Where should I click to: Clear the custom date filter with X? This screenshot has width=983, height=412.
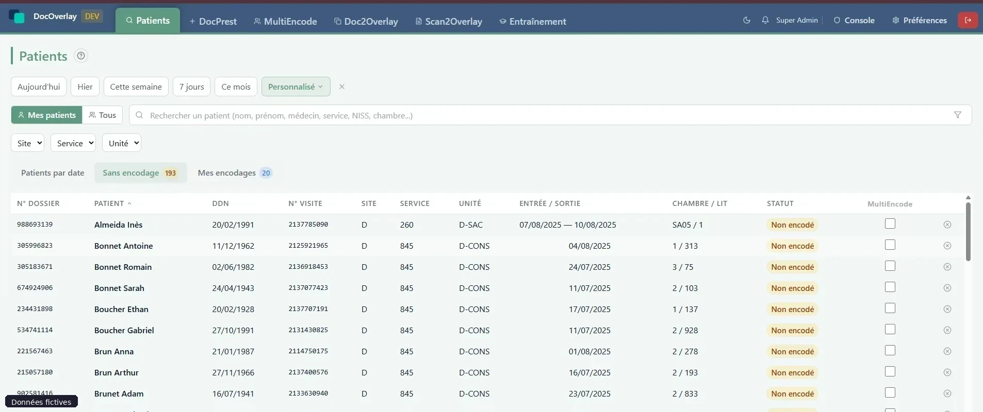point(341,87)
